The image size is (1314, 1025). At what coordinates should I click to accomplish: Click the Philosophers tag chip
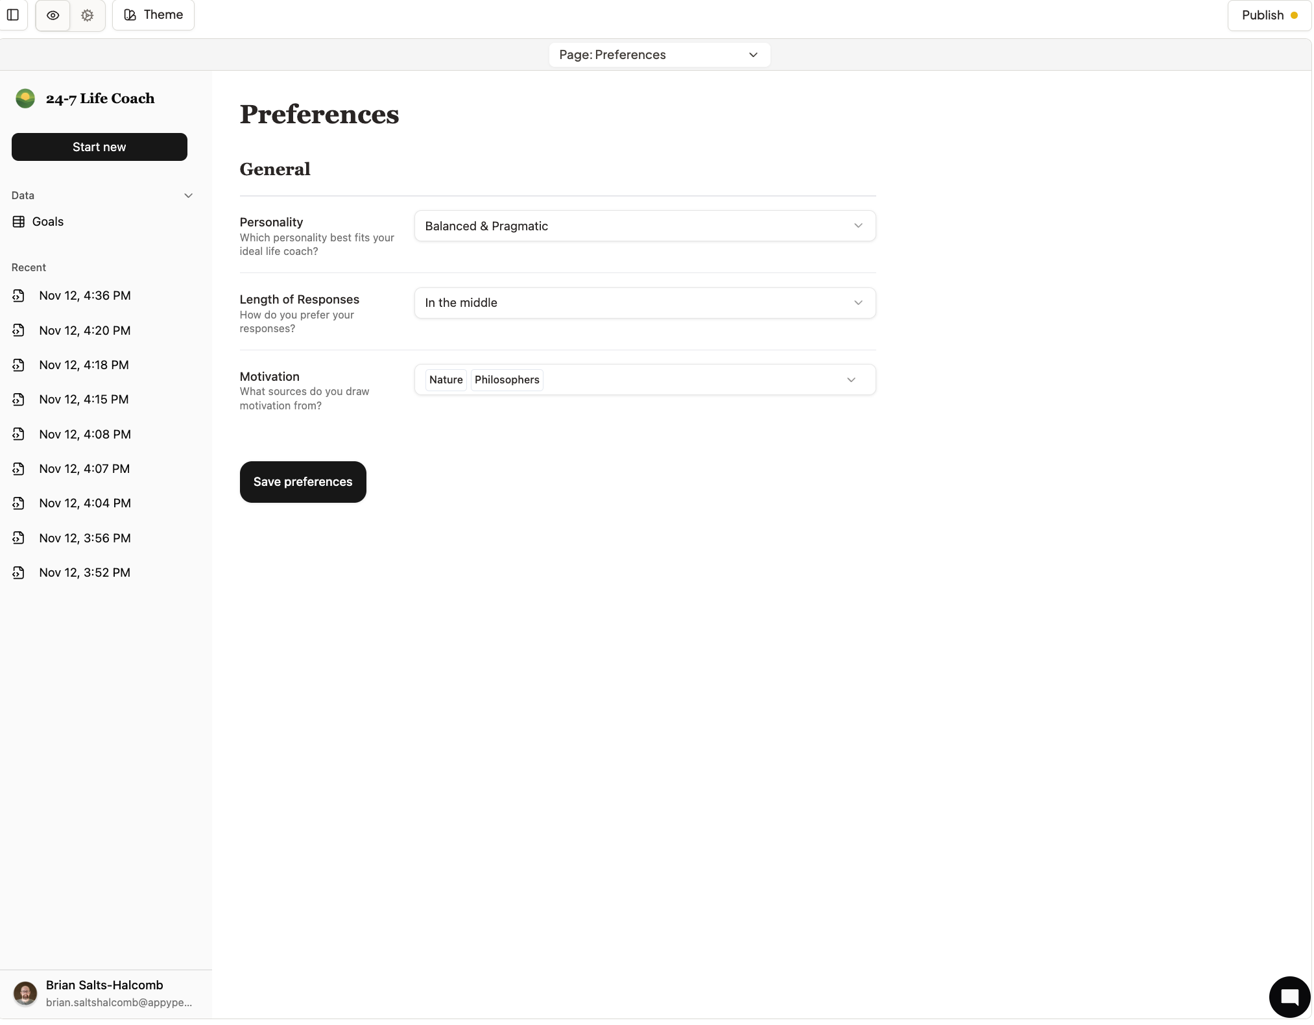[x=507, y=380]
